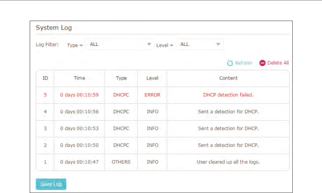This screenshot has width=322, height=193.
Task: Click the Save Log button
Action: point(51,184)
